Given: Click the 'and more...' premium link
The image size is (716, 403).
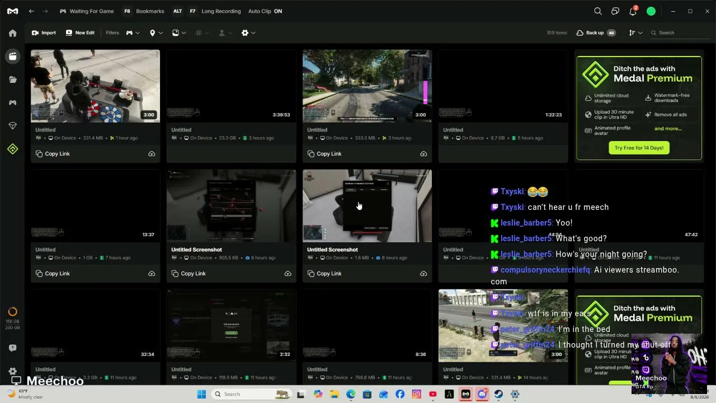Looking at the screenshot, I should tap(668, 129).
